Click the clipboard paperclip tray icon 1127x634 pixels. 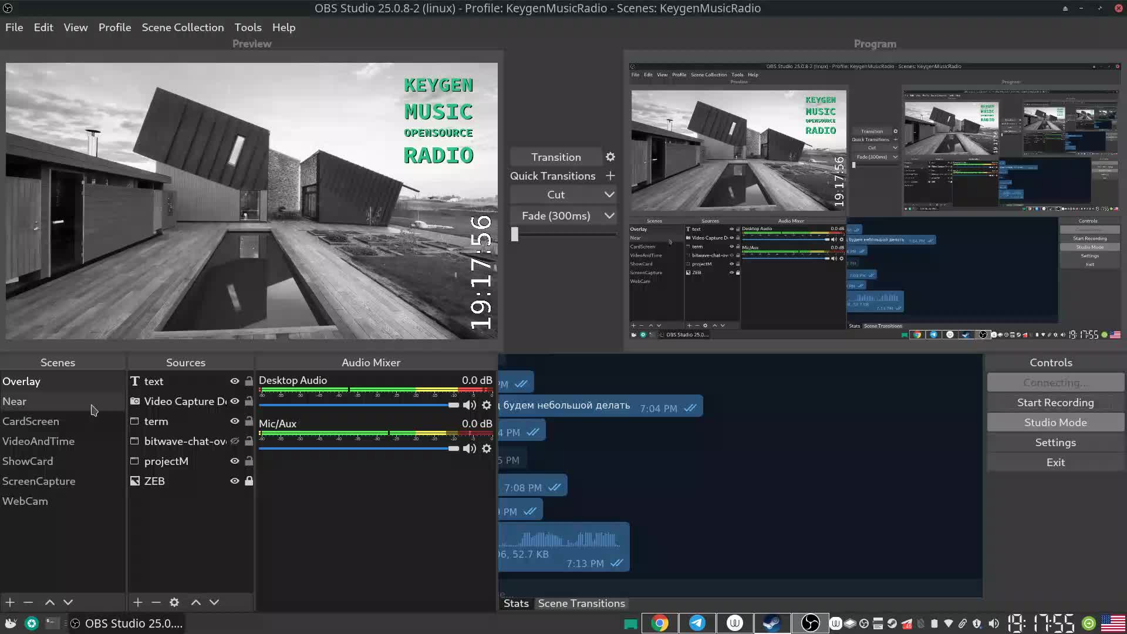pos(963,623)
